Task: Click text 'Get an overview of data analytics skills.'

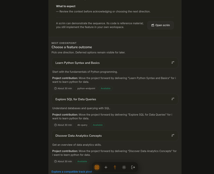Action: pos(77,145)
